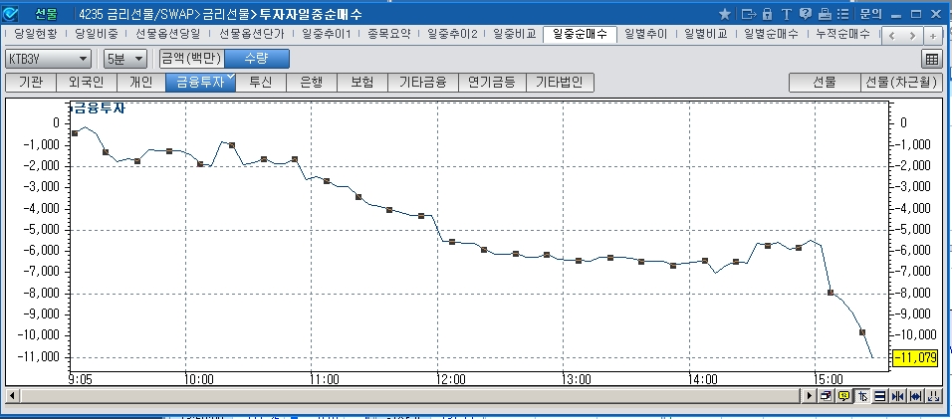The width and height of the screenshot is (952, 419).
Task: Select the 기관 investor button
Action: [30, 82]
